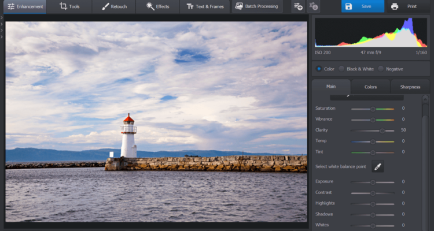434x231 pixels.
Task: Click the magic wand icon on Effects
Action: pos(150,6)
